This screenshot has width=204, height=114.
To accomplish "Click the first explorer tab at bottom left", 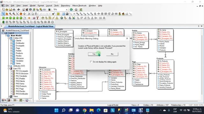I will point(4,100).
